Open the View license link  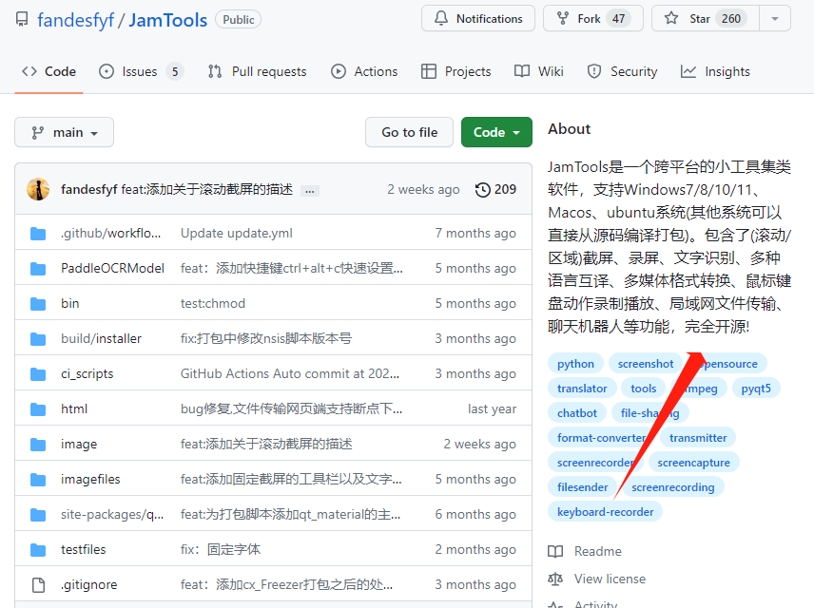tap(610, 579)
